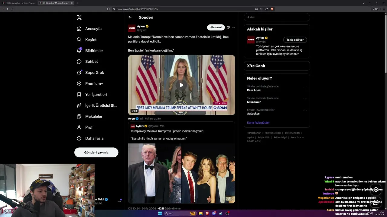Open Sohbet messages
The width and height of the screenshot is (387, 217).
[x=87, y=61]
